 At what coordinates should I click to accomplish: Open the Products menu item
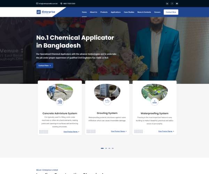pyautogui.click(x=104, y=12)
